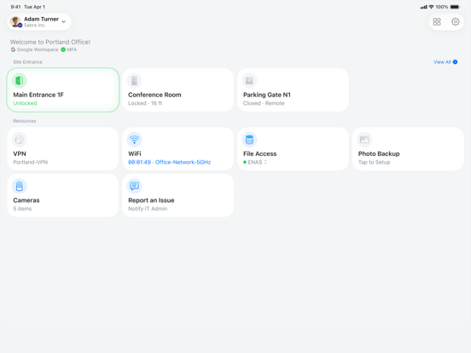Screen dimensions: 471x353
Task: Click the 9:41 clock in status bar
Action: (x=15, y=7)
